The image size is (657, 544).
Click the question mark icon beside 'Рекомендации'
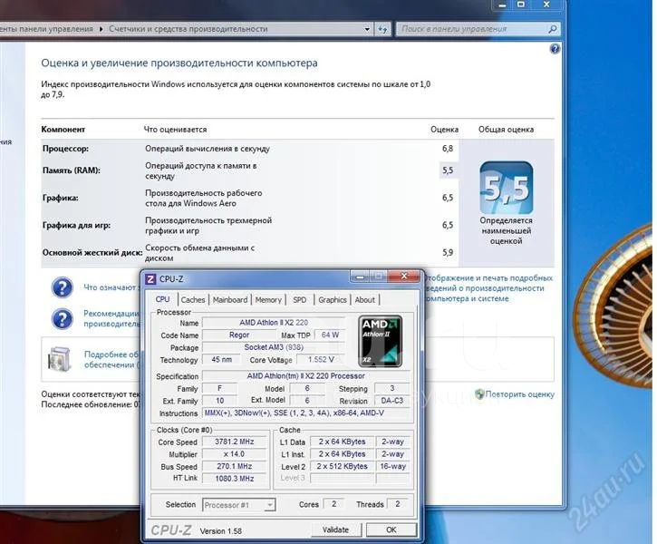tap(62, 318)
